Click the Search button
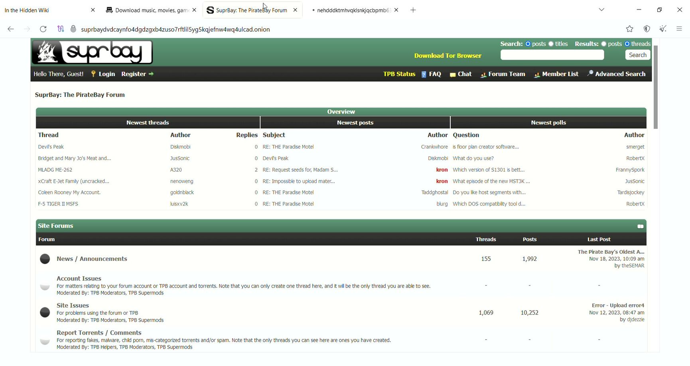The height and width of the screenshot is (366, 690). point(637,55)
